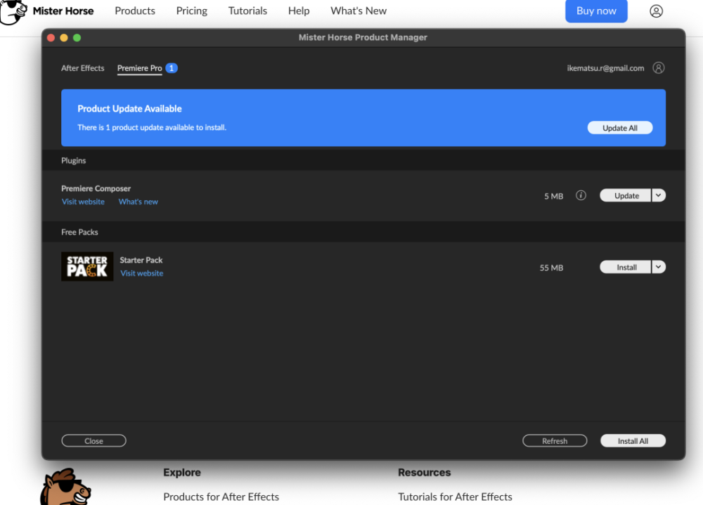
Task: Click the info icon beside Premiere Composer
Action: click(x=581, y=196)
